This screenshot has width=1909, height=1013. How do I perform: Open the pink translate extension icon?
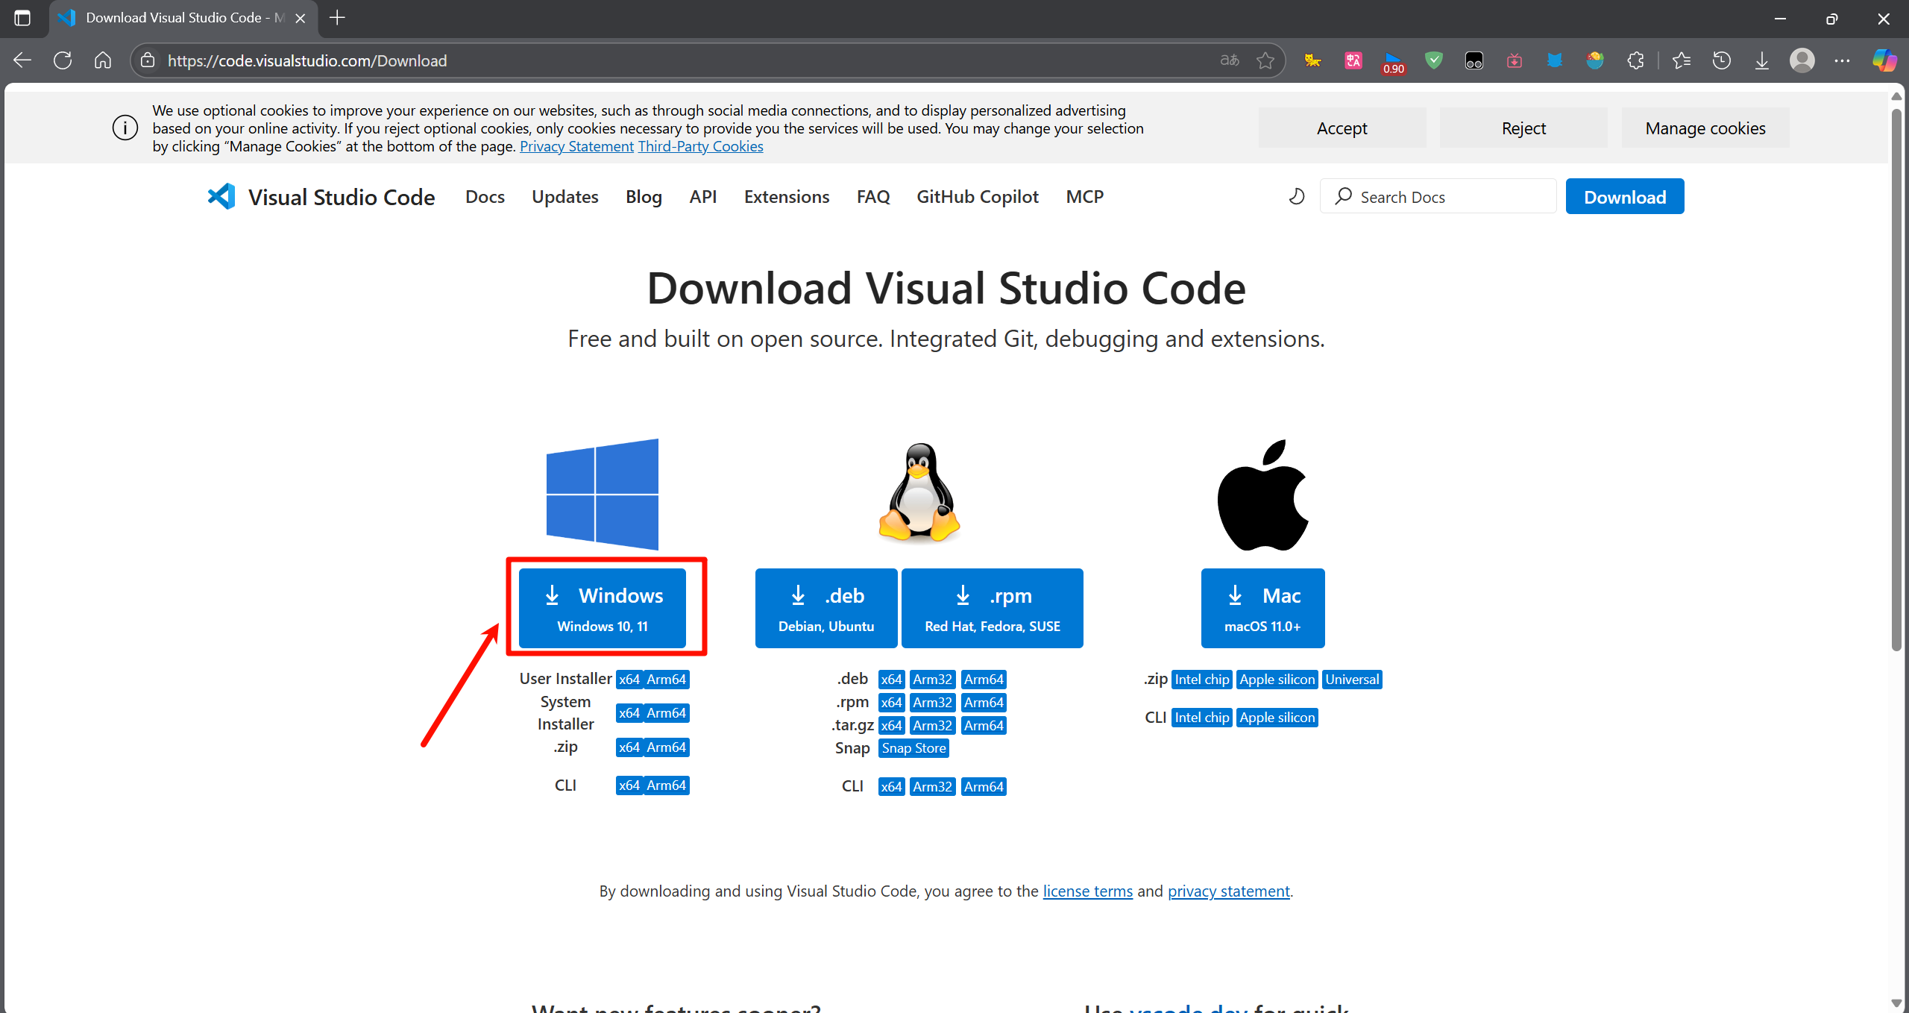tap(1353, 60)
